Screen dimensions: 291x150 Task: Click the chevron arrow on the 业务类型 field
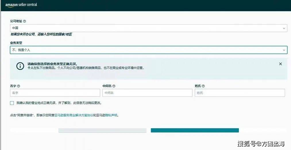[x=284, y=50]
